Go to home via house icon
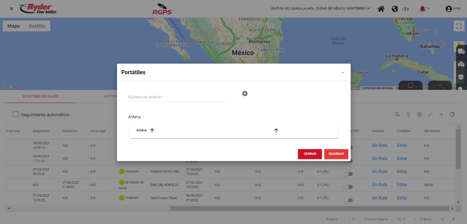Viewport: 467px width, 224px height. pos(381,9)
